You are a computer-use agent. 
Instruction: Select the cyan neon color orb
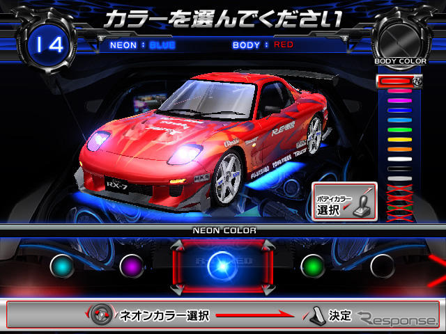(62, 266)
